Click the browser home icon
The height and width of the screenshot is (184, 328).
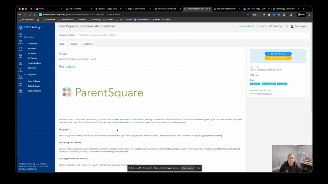click(x=35, y=15)
